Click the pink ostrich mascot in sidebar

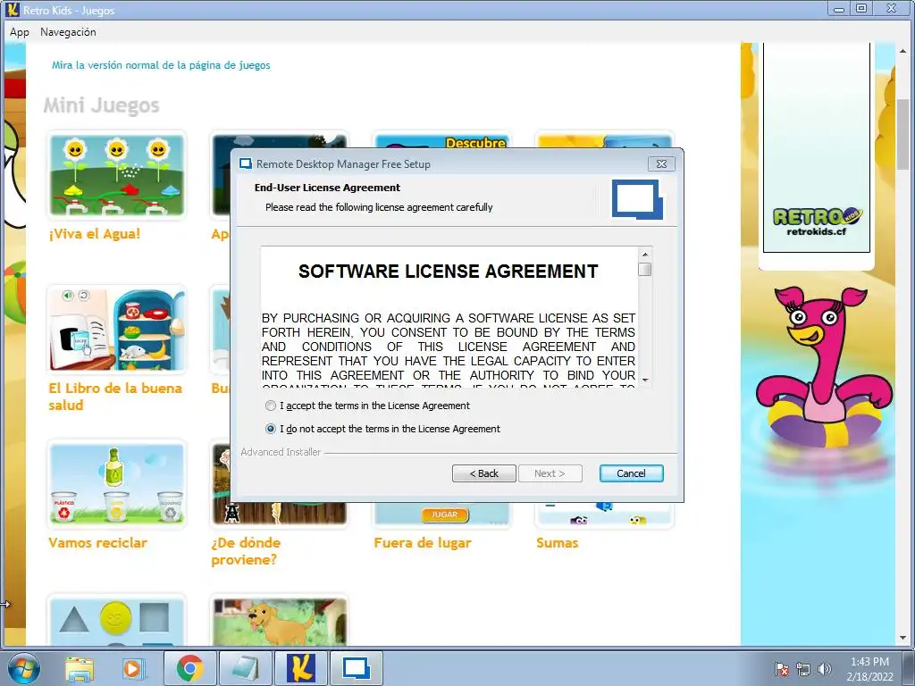click(823, 369)
